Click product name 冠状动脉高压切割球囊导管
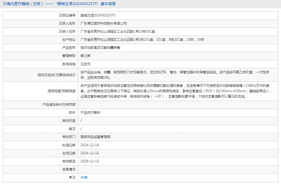 (x=100, y=48)
